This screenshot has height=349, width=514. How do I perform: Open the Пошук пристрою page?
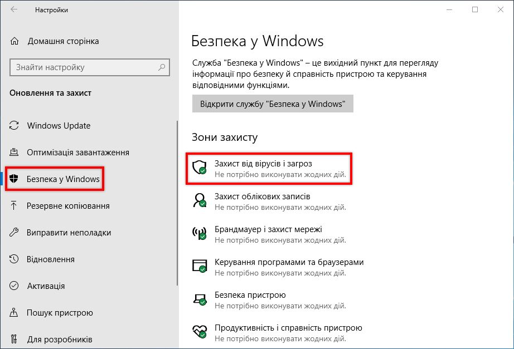60,313
